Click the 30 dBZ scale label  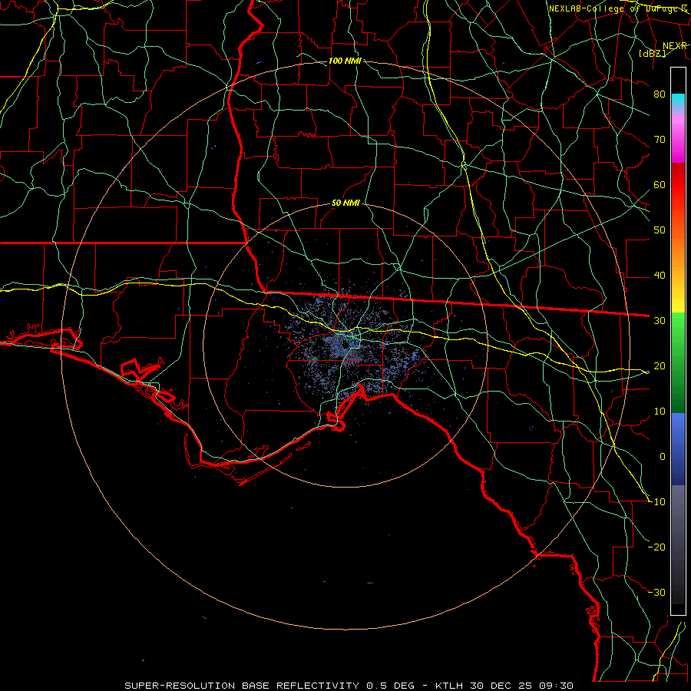pos(660,321)
